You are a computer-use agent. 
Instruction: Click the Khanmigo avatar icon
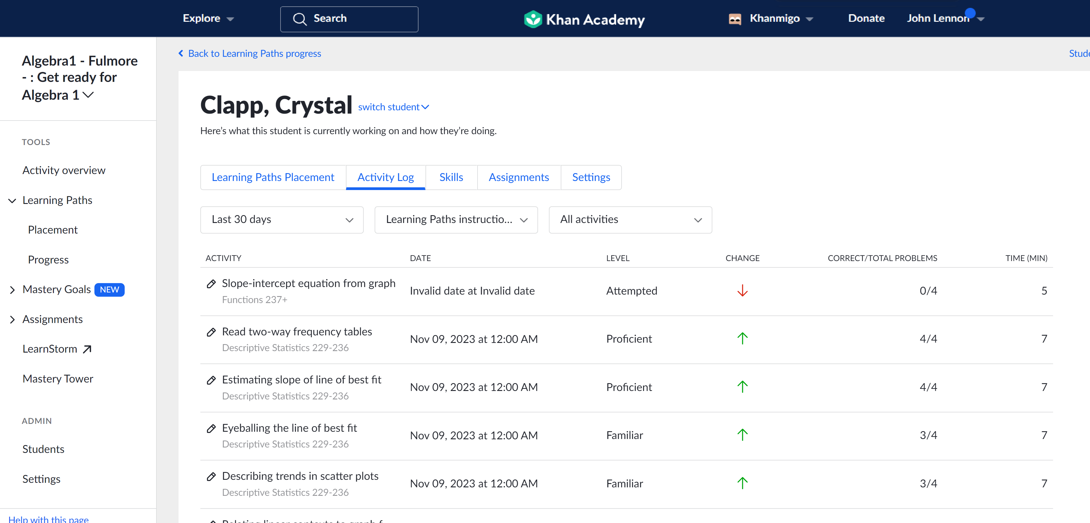735,19
